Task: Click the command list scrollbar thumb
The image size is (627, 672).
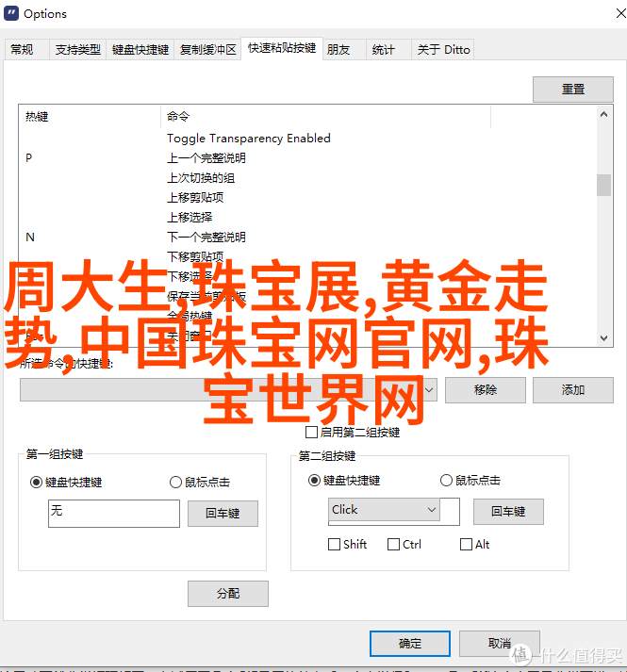Action: coord(603,185)
